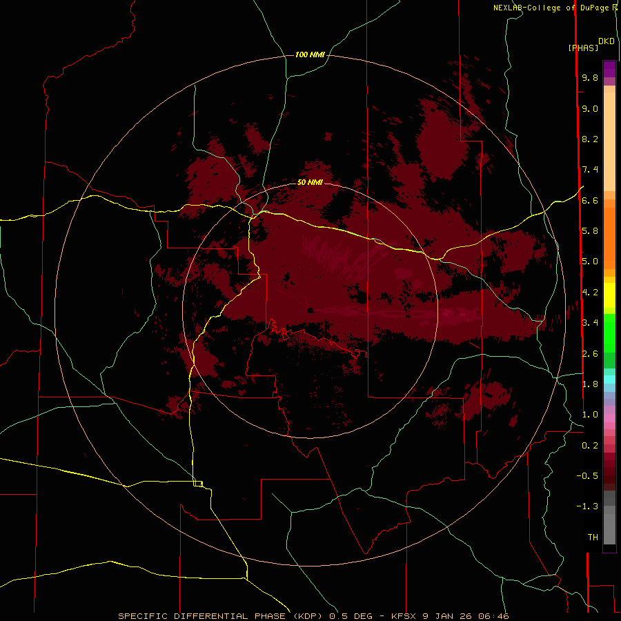
Task: Click the 2.6 value on the scale
Action: click(590, 354)
